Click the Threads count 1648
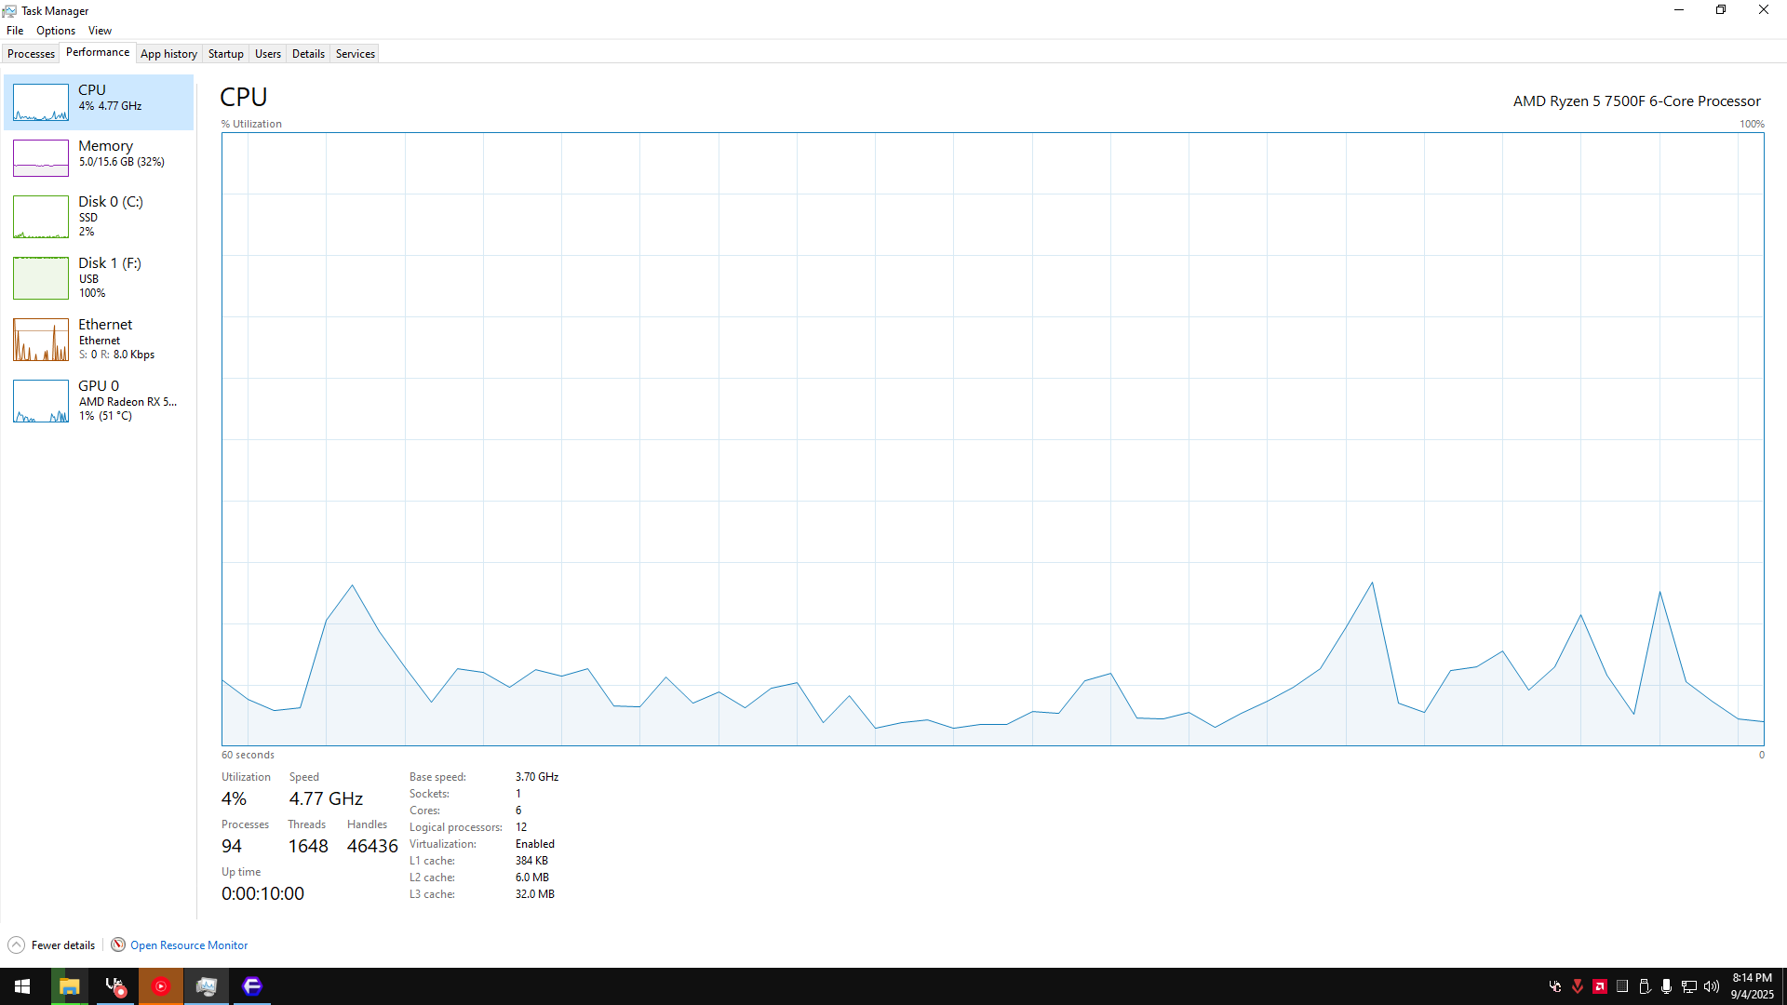Image resolution: width=1787 pixels, height=1005 pixels. click(x=308, y=846)
